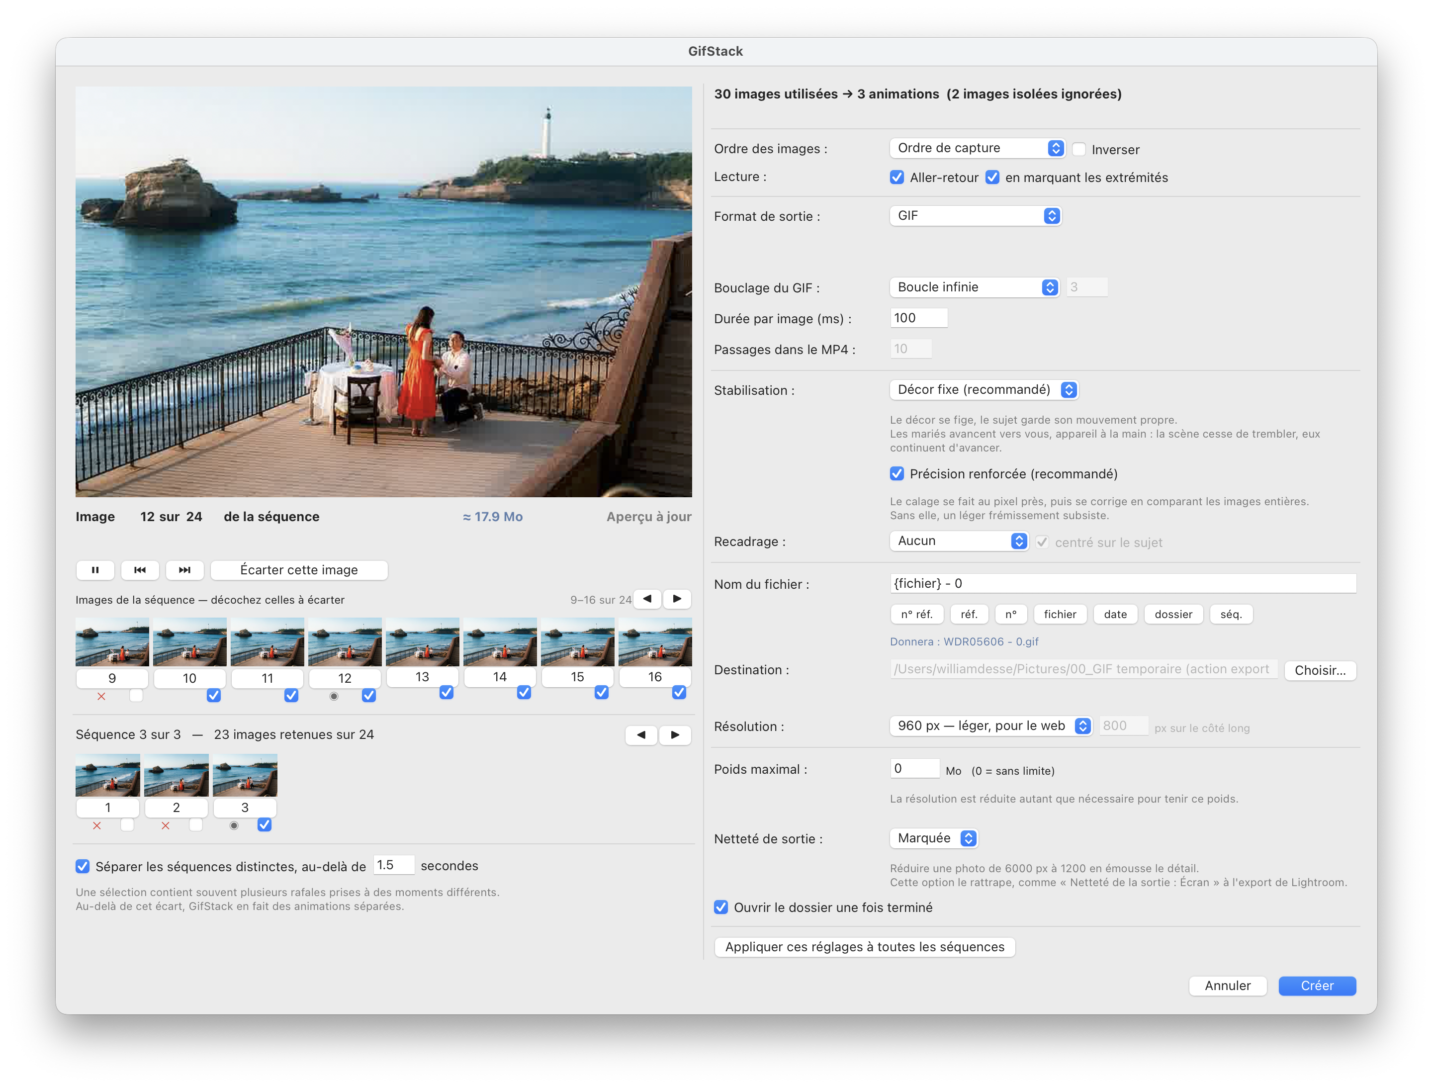Select sequence thumbnail 3
The height and width of the screenshot is (1088, 1433).
245,775
